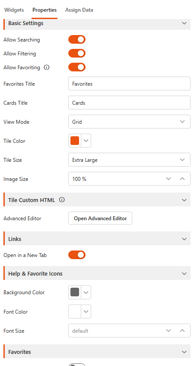
Task: Pick the white Font Color swatch
Action: tap(75, 311)
